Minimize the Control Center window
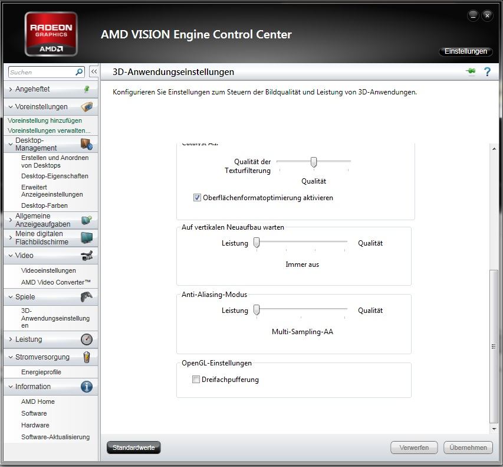503x467 pixels. pyautogui.click(x=473, y=15)
